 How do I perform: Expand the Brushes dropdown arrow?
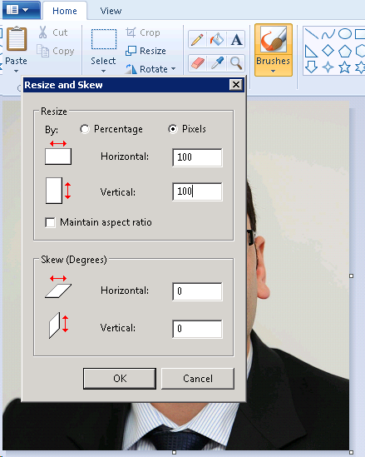click(x=273, y=71)
